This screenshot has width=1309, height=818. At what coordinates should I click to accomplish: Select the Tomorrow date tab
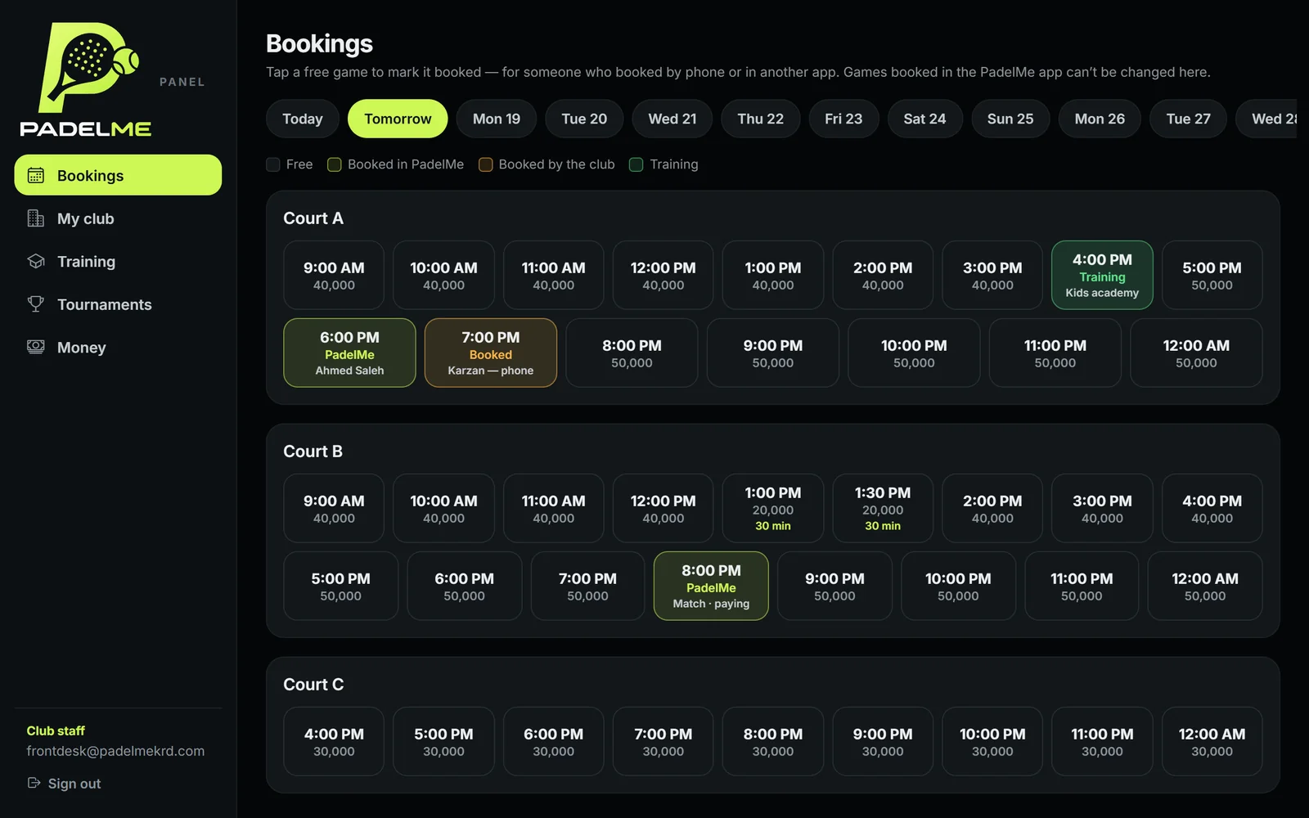pos(398,119)
